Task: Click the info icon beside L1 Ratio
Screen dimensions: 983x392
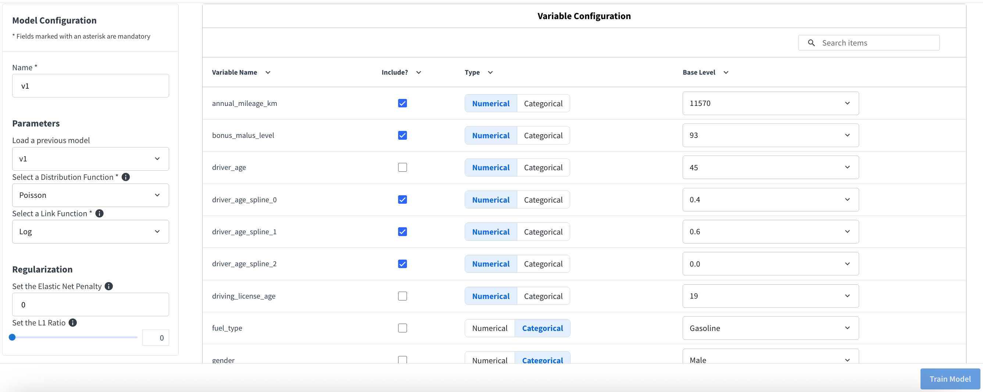Action: point(72,322)
